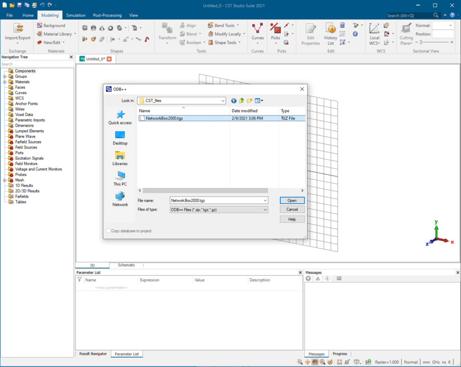Open the NetworkBox2000.tgz file
Image resolution: width=461 pixels, height=367 pixels.
(292, 200)
